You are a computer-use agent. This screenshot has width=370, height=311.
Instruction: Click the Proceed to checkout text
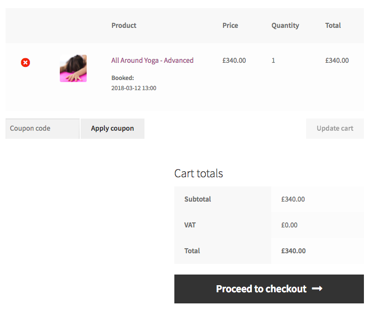[261, 289]
